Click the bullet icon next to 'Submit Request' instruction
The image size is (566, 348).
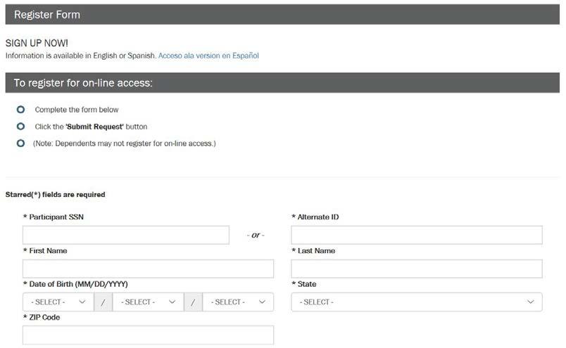(20, 127)
